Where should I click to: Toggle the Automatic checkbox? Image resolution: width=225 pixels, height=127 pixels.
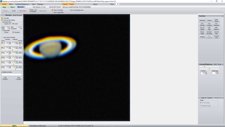point(2,18)
